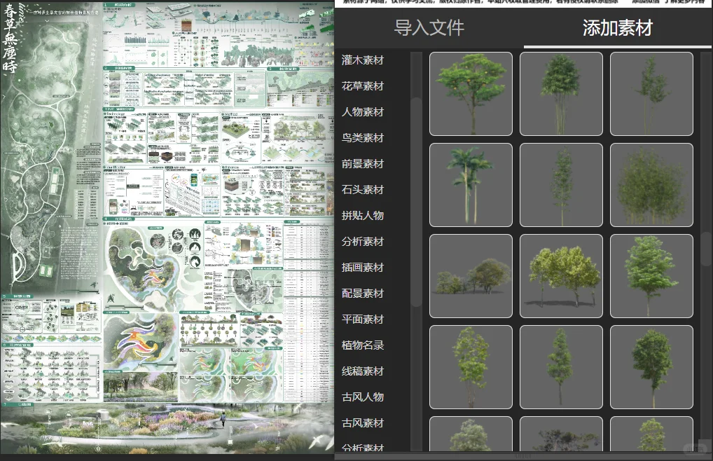
Task: Open the 石头素材 category
Action: pos(361,189)
